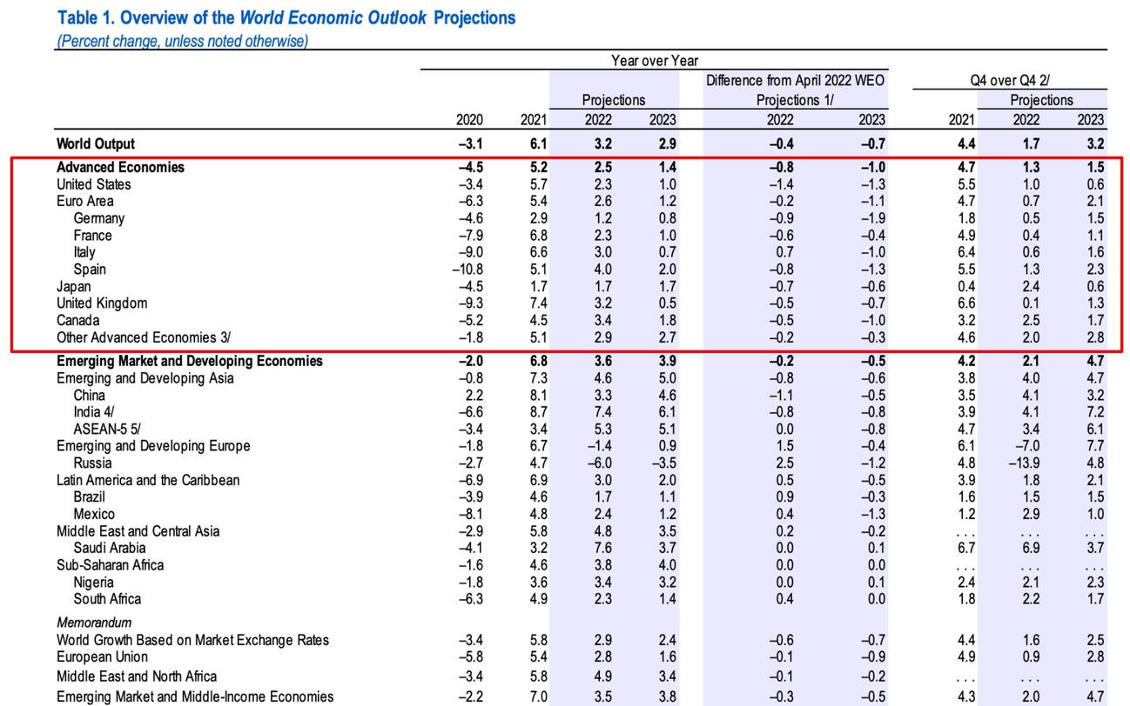Click the 'United Kingdom' row label
This screenshot has height=706, width=1130.
102,303
